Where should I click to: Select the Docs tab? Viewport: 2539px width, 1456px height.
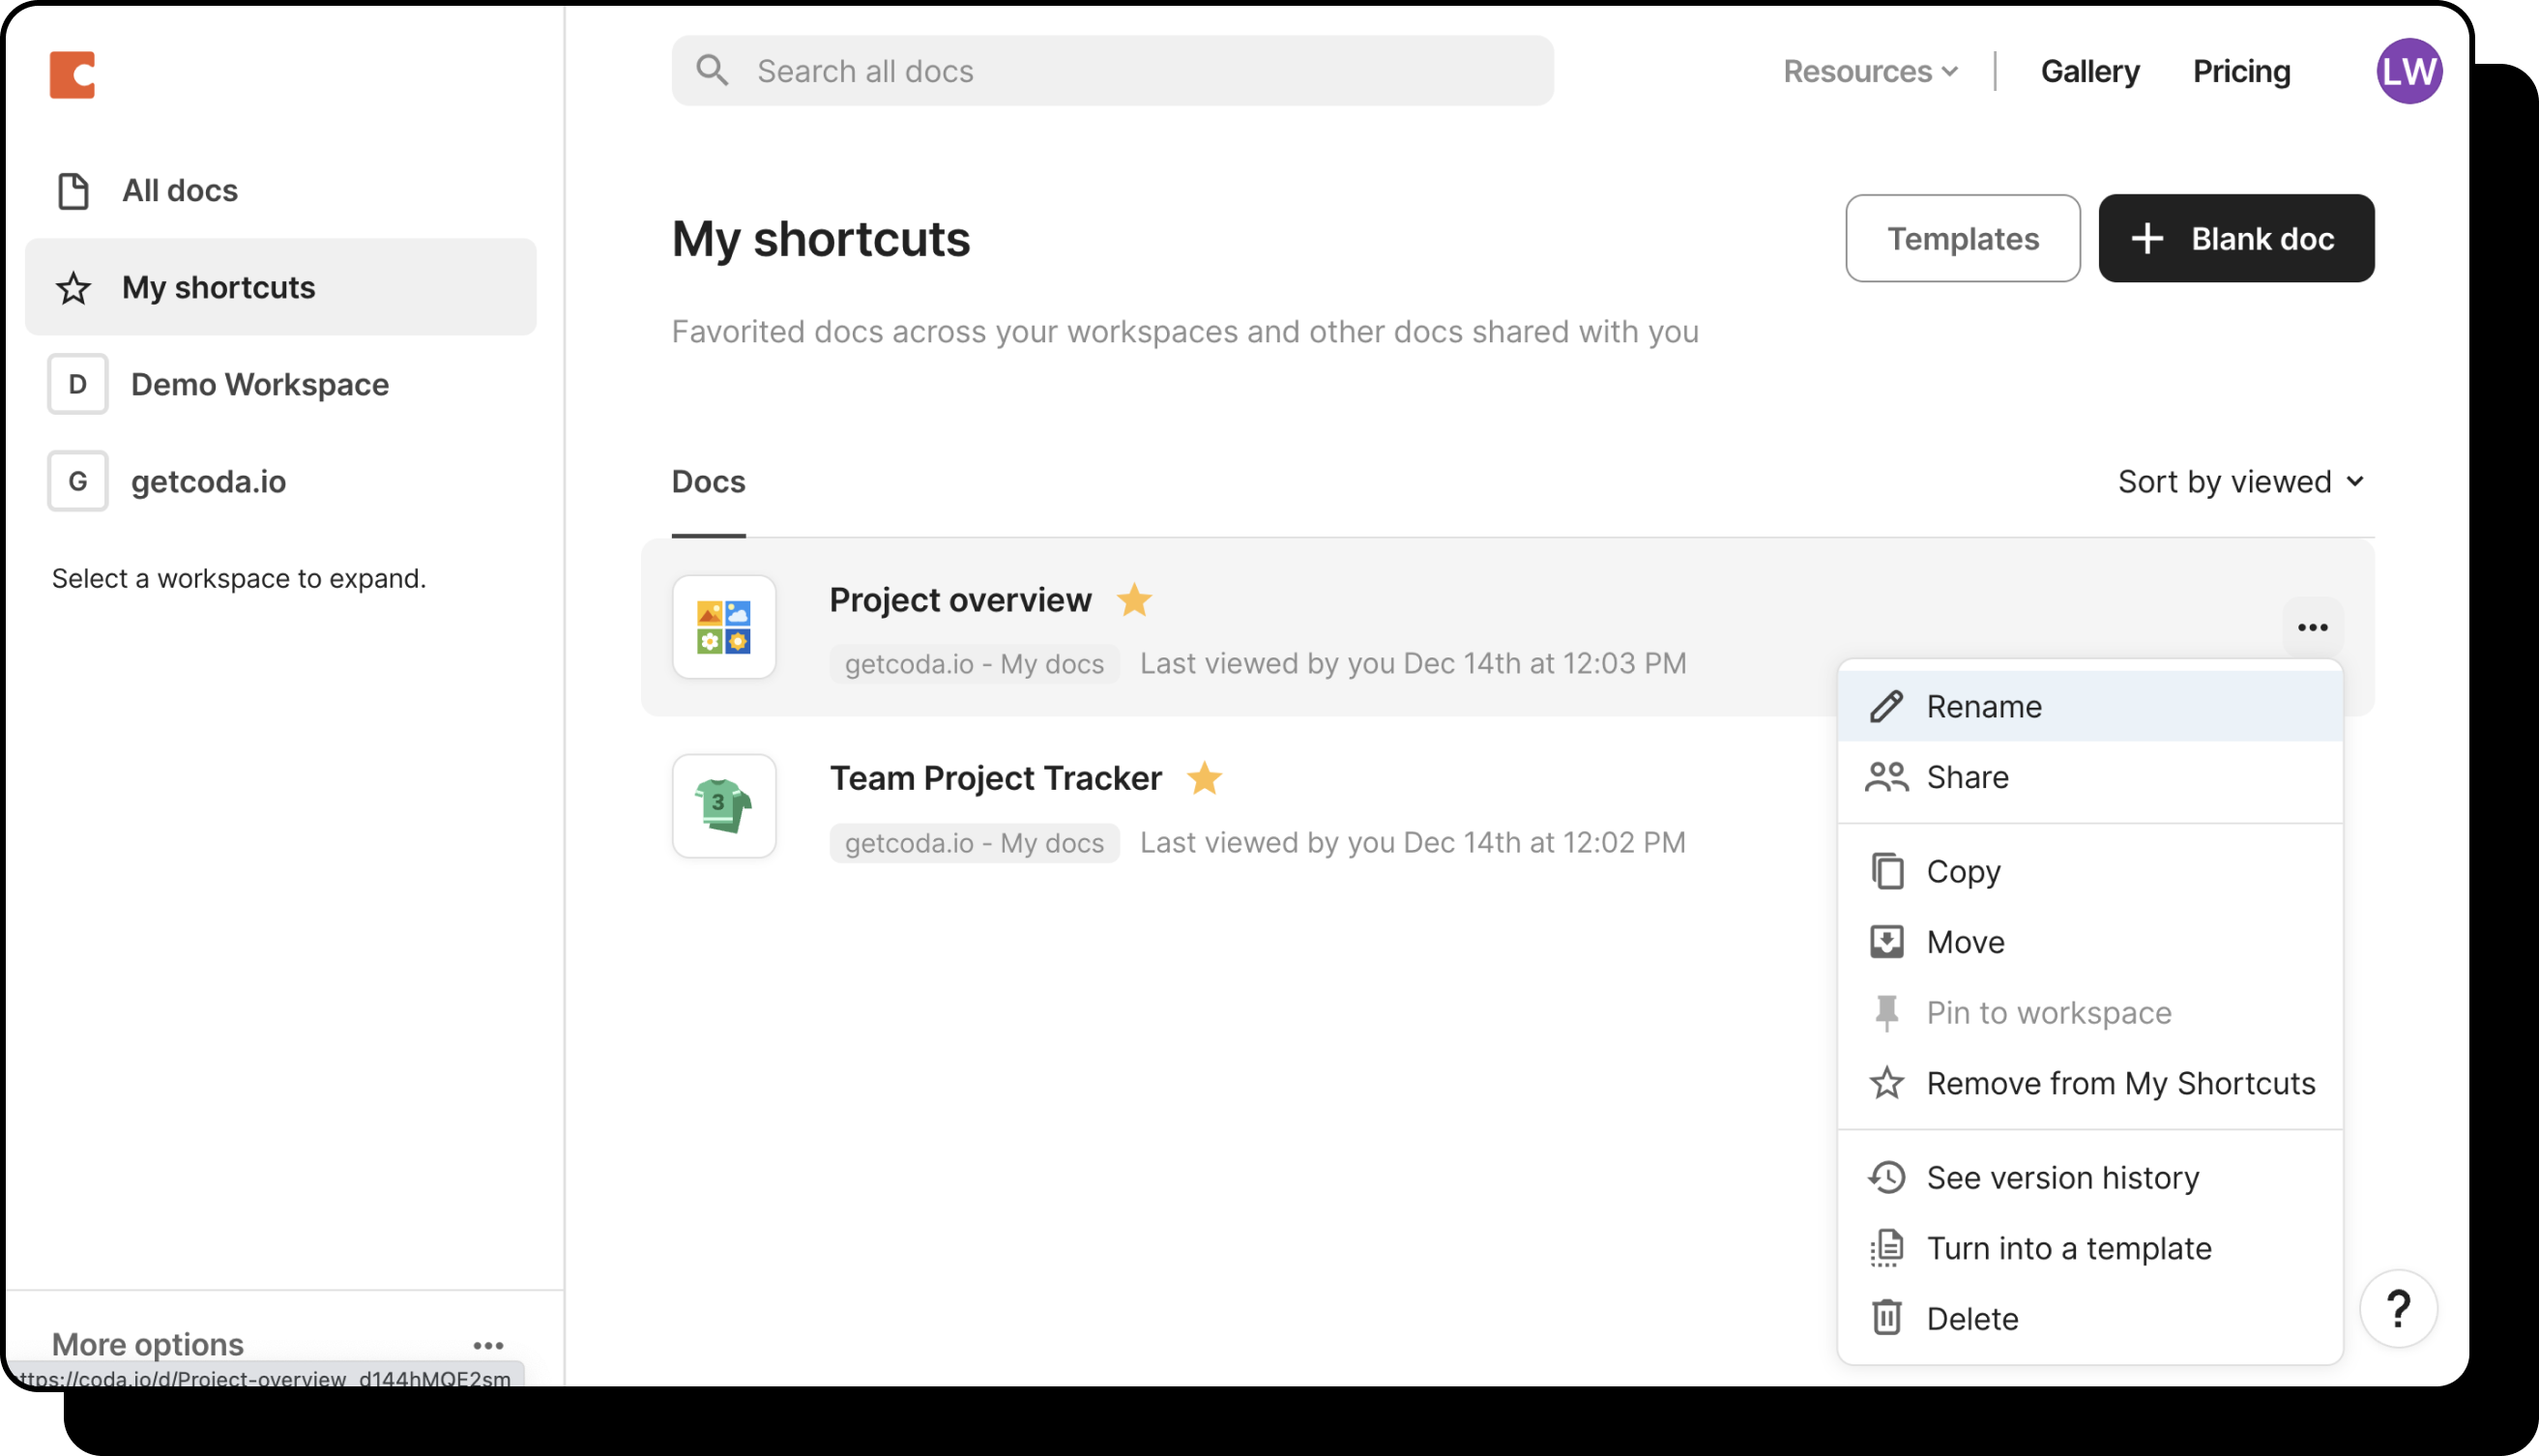pyautogui.click(x=708, y=482)
